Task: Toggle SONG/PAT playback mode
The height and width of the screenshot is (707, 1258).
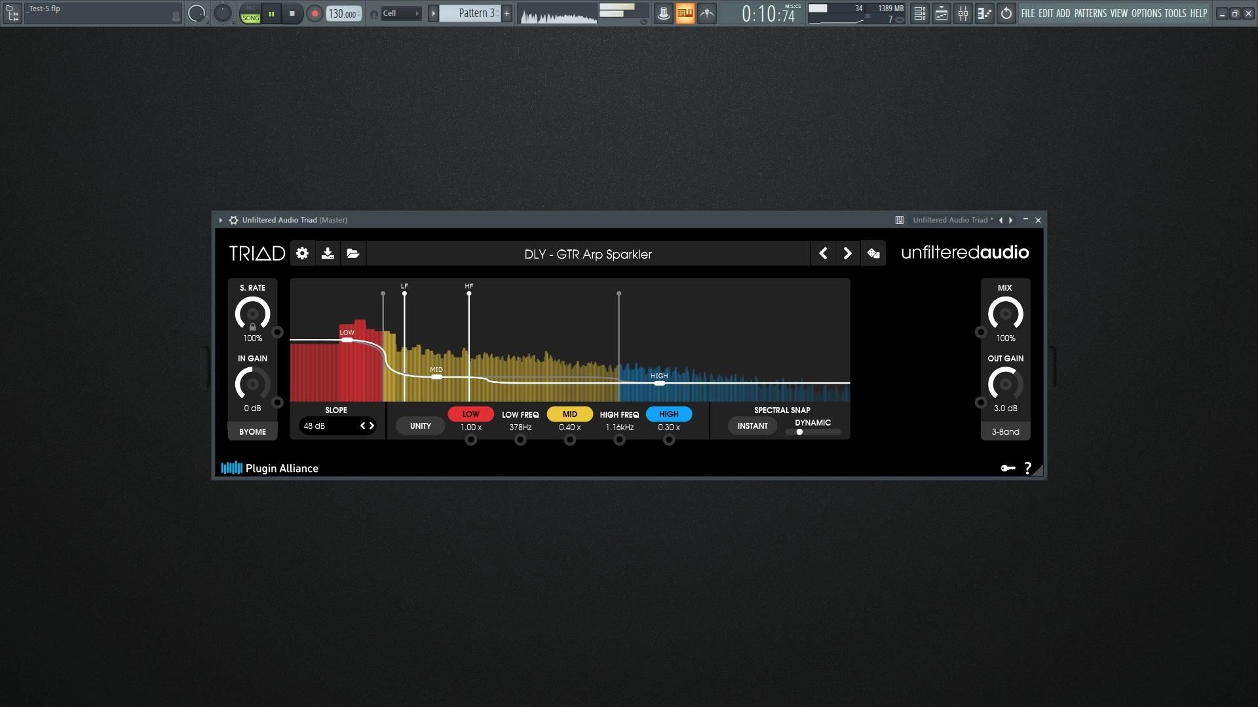Action: click(250, 13)
